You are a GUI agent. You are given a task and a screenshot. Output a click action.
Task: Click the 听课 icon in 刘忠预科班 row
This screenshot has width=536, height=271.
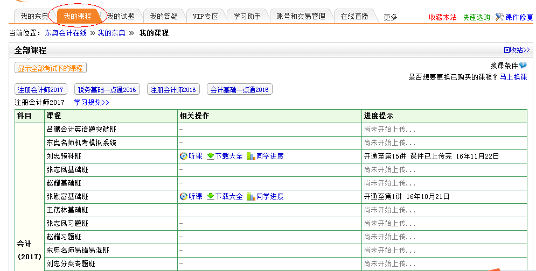[184, 156]
